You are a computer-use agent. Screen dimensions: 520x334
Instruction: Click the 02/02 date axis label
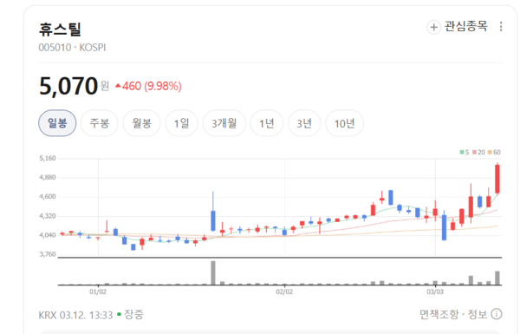tap(284, 291)
